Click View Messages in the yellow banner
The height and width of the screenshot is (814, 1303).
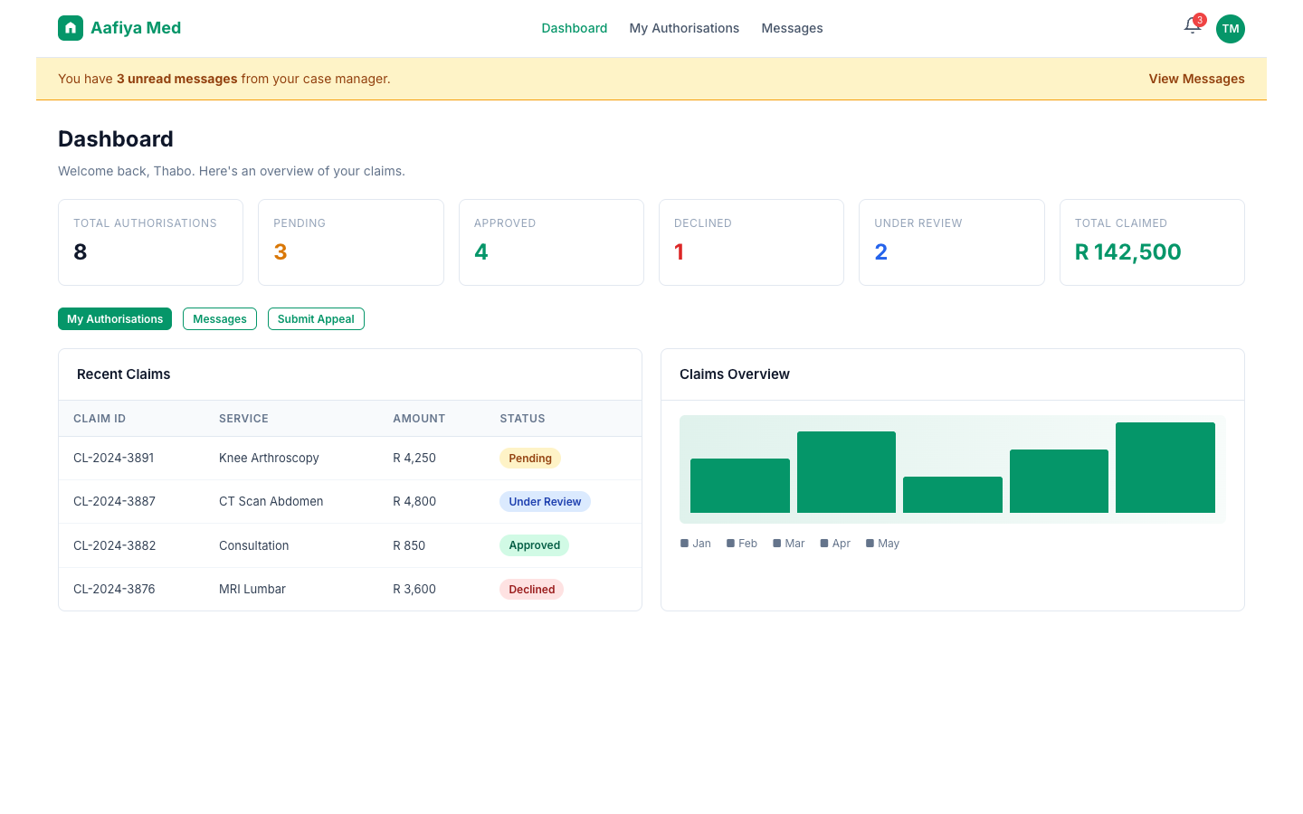click(x=1196, y=79)
